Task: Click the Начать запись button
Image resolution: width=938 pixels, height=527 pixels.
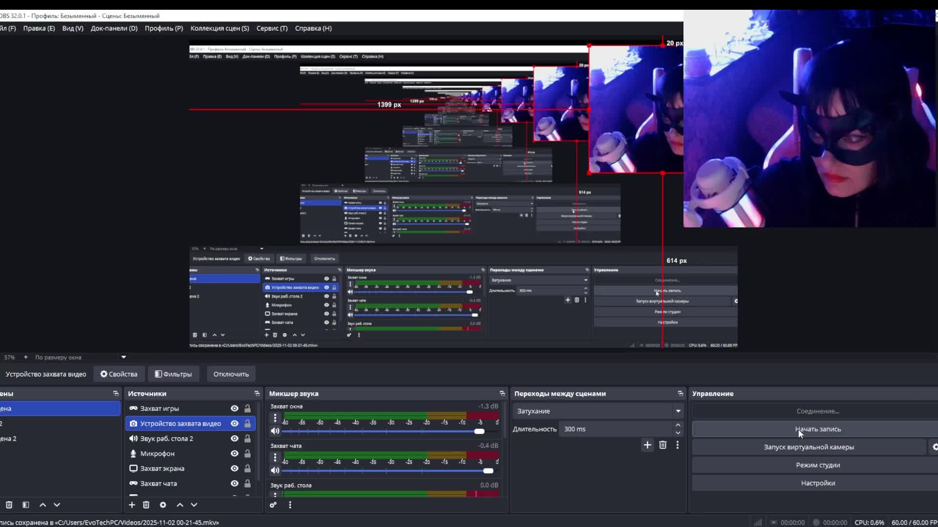Action: tap(818, 429)
